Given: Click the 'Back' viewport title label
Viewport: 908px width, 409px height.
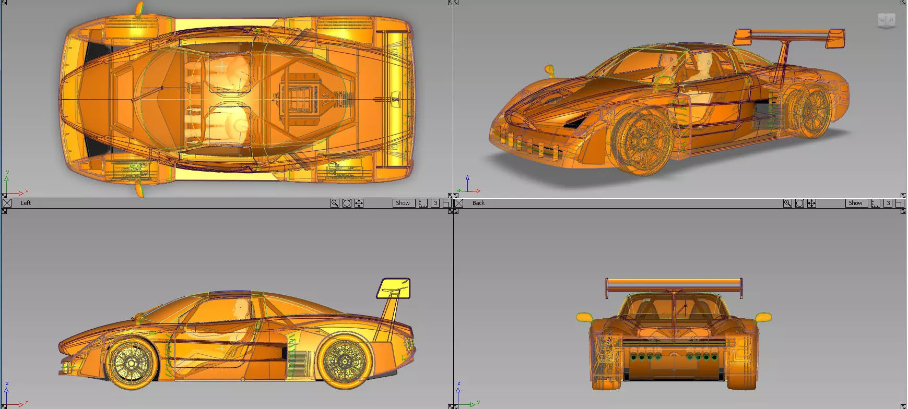Looking at the screenshot, I should click(x=478, y=203).
